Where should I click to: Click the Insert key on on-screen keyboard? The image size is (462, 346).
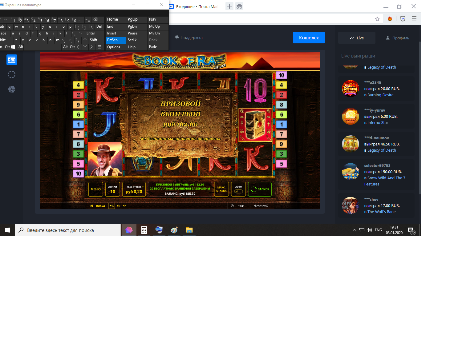click(116, 33)
